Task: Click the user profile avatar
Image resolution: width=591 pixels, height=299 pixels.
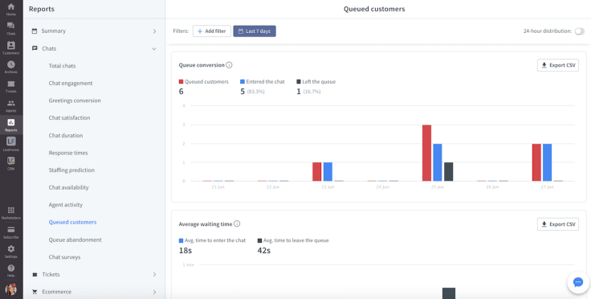Action: point(11,289)
